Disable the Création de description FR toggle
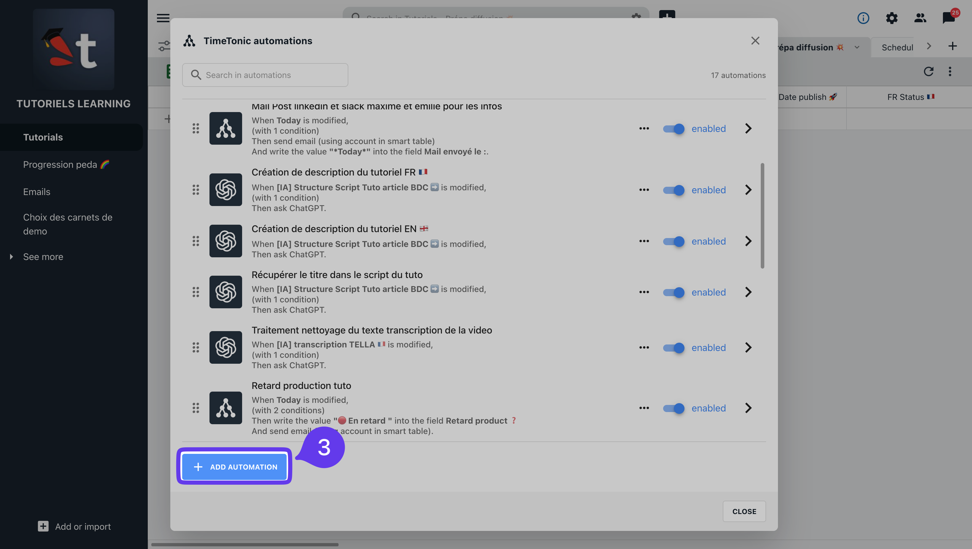Screen dimensions: 972x549 (x=674, y=190)
